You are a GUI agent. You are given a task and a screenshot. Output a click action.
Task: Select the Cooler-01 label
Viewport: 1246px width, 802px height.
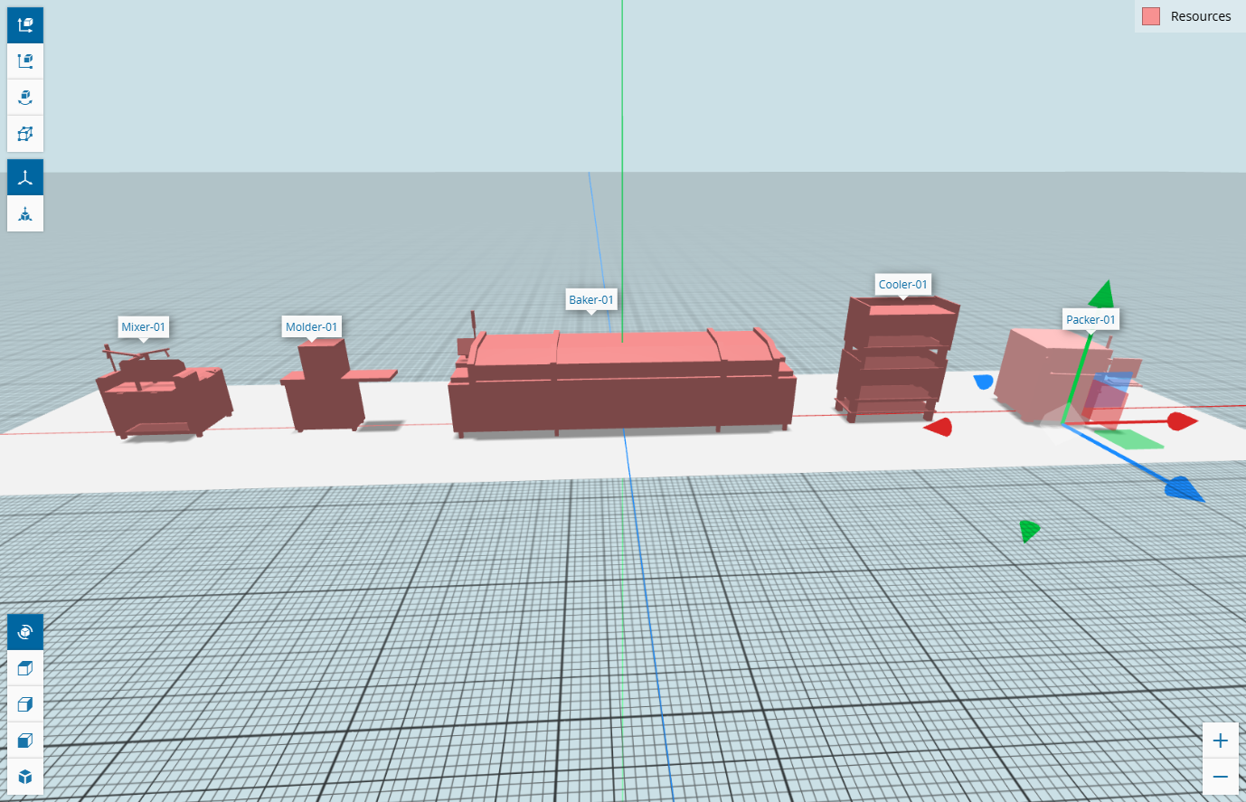902,284
